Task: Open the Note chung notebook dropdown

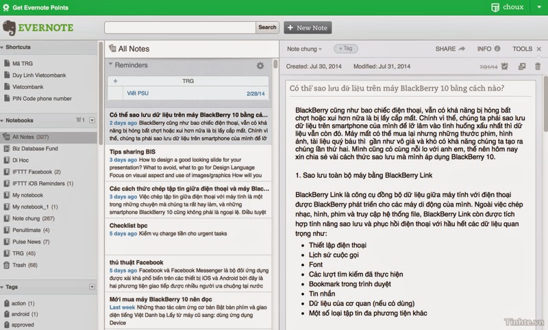Action: pyautogui.click(x=304, y=49)
